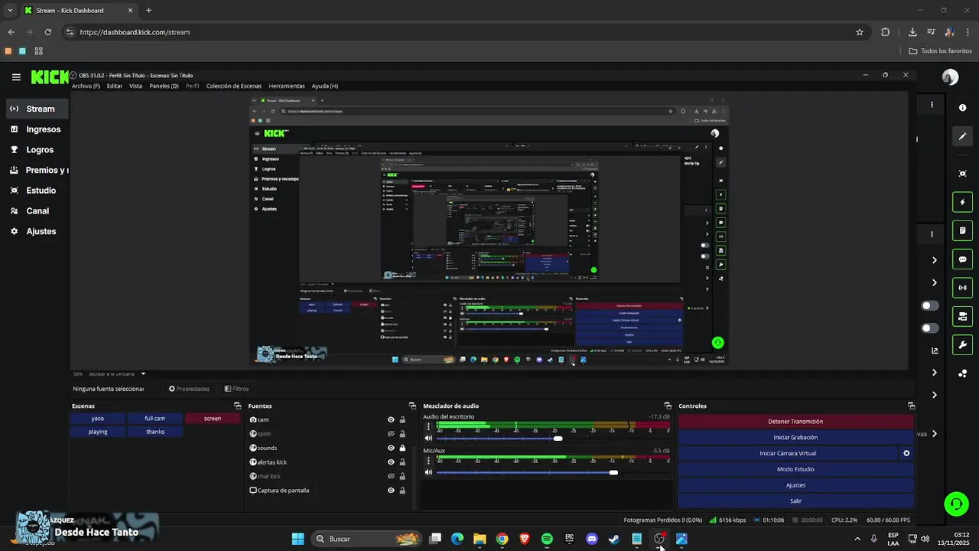Viewport: 979px width, 551px height.
Task: Click the info icon in Kick right sidebar
Action: [x=962, y=108]
